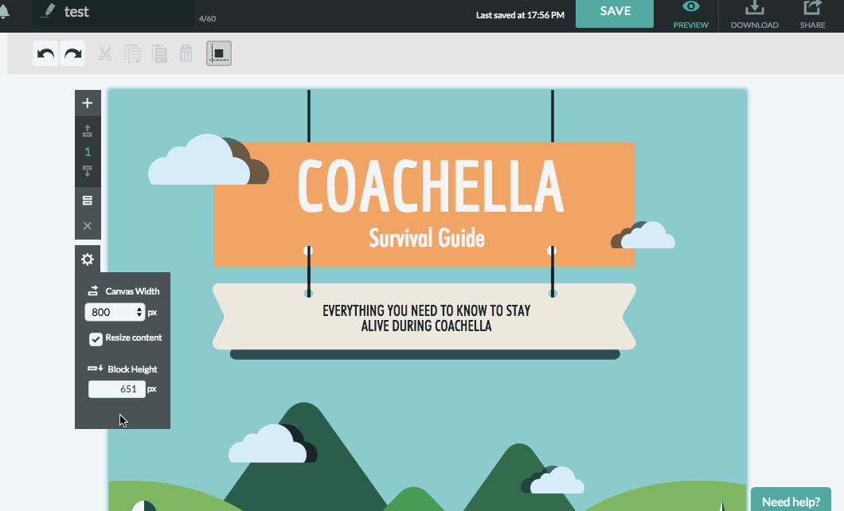This screenshot has width=844, height=511.
Task: Click the duplicate block icon
Action: (88, 201)
